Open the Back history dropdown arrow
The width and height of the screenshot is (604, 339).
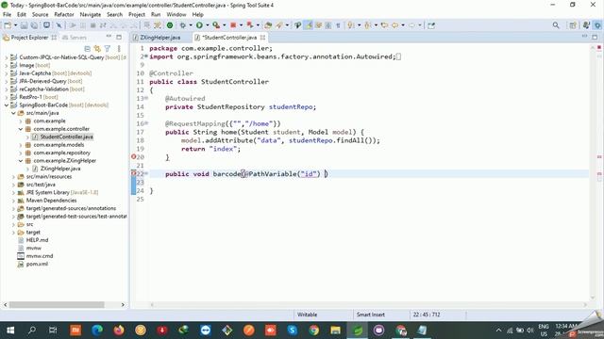tap(403, 25)
